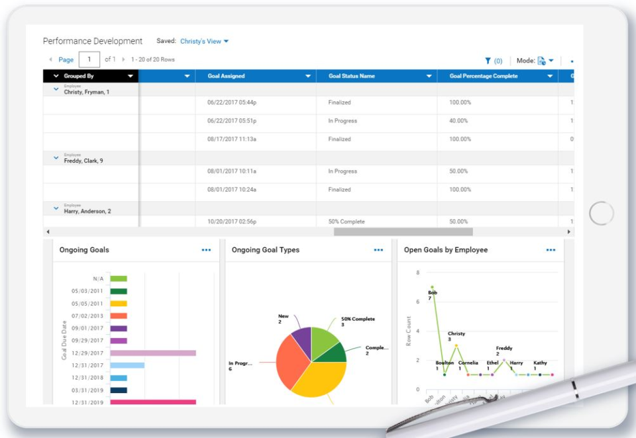The image size is (636, 438).
Task: Open the Ongoing Goal Types ellipsis menu
Action: (x=378, y=250)
